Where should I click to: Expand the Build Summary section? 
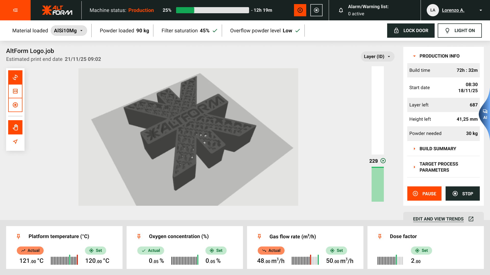coord(444,149)
